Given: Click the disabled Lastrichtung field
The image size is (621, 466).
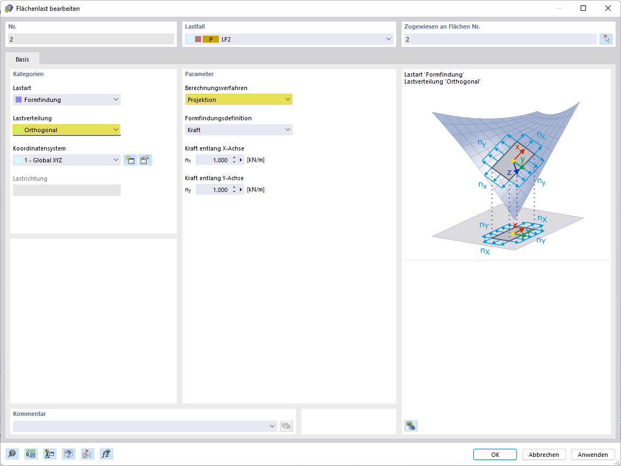Looking at the screenshot, I should [66, 190].
